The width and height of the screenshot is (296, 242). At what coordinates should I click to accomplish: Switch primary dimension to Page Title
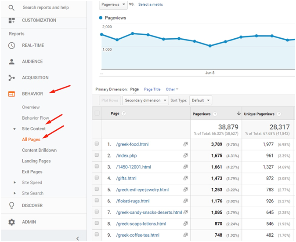[x=152, y=89]
